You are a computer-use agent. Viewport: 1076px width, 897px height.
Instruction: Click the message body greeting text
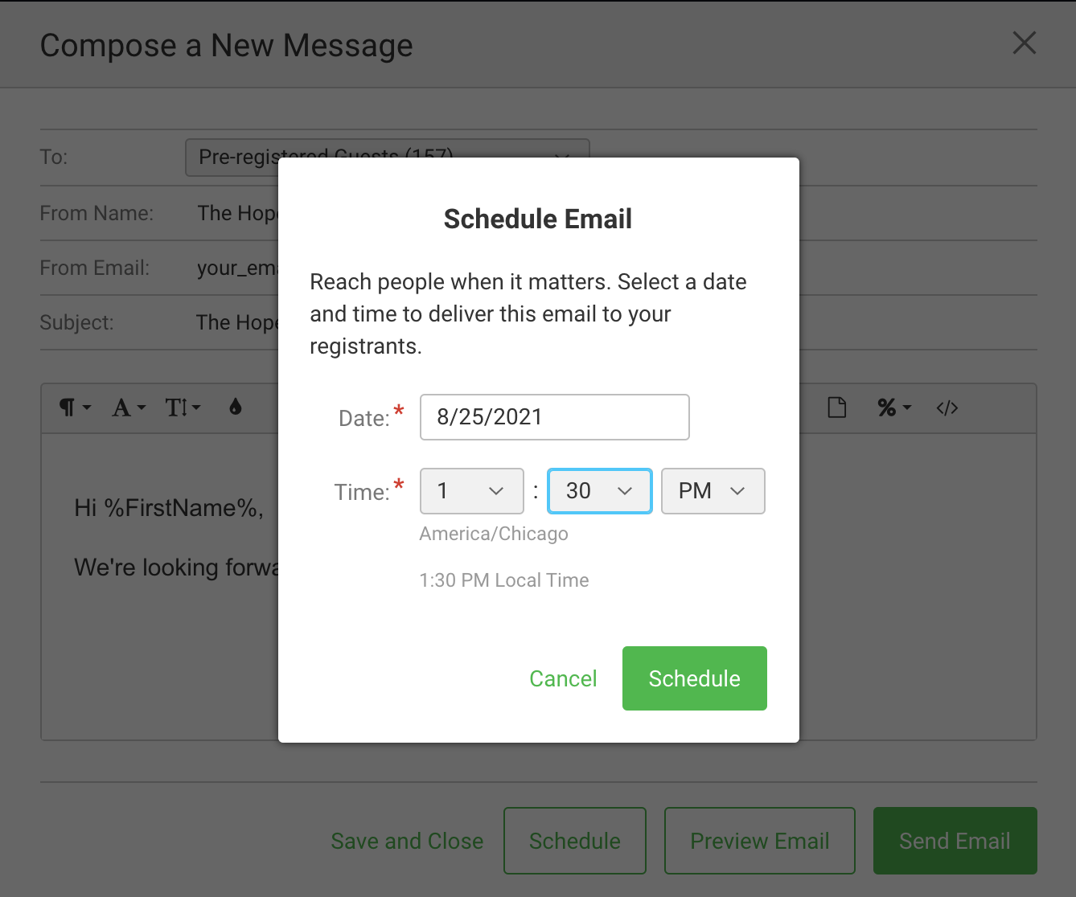(x=169, y=508)
